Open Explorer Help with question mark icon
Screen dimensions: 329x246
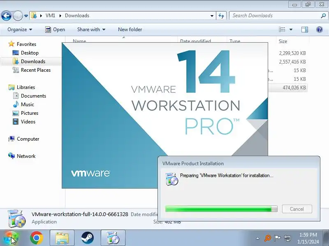click(x=320, y=30)
